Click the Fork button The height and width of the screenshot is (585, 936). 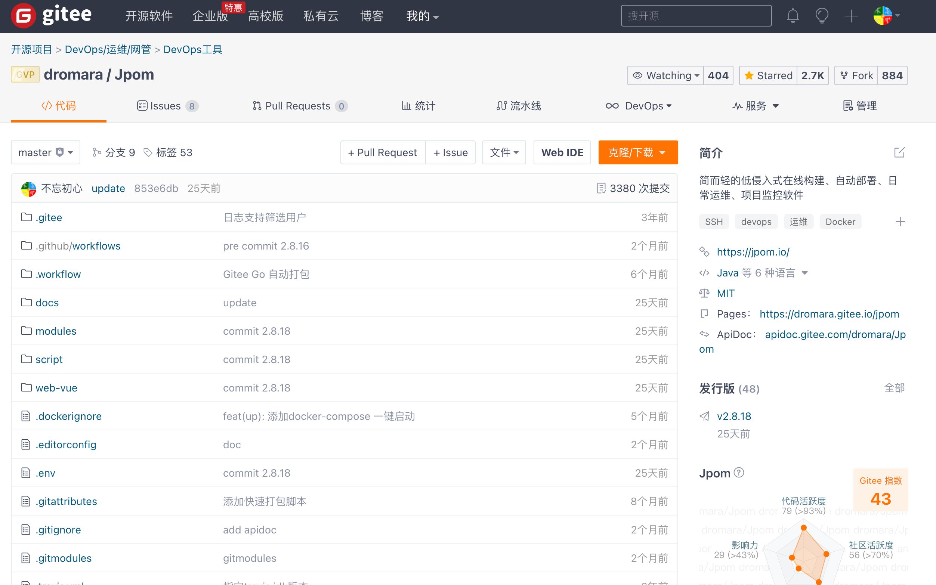[856, 75]
